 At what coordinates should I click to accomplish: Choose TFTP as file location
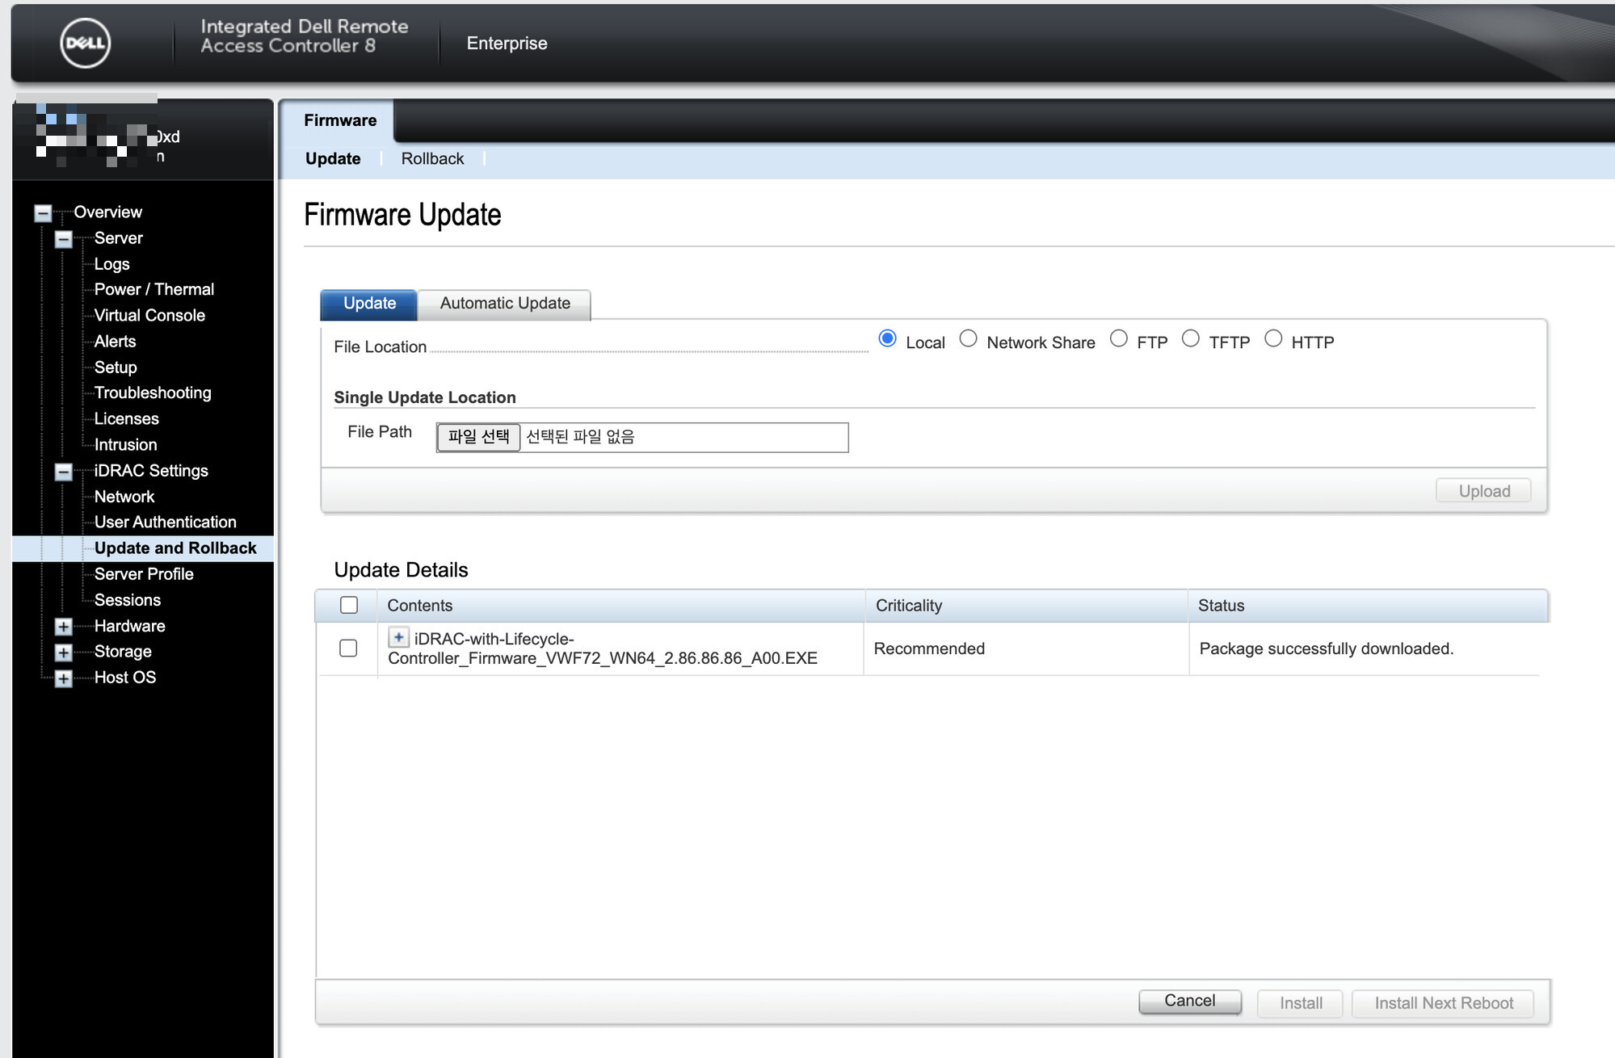pyautogui.click(x=1190, y=339)
